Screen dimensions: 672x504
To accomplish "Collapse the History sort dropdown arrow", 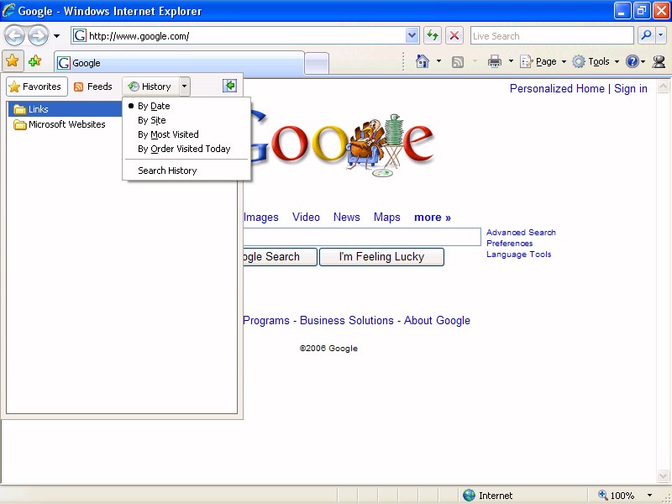I will pyautogui.click(x=184, y=87).
